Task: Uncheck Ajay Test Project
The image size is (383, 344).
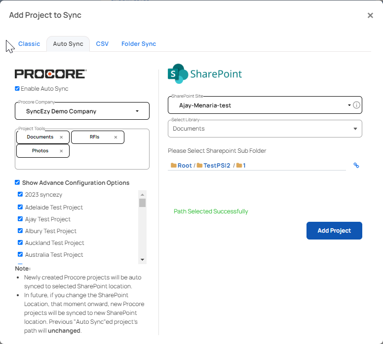Action: [20, 219]
